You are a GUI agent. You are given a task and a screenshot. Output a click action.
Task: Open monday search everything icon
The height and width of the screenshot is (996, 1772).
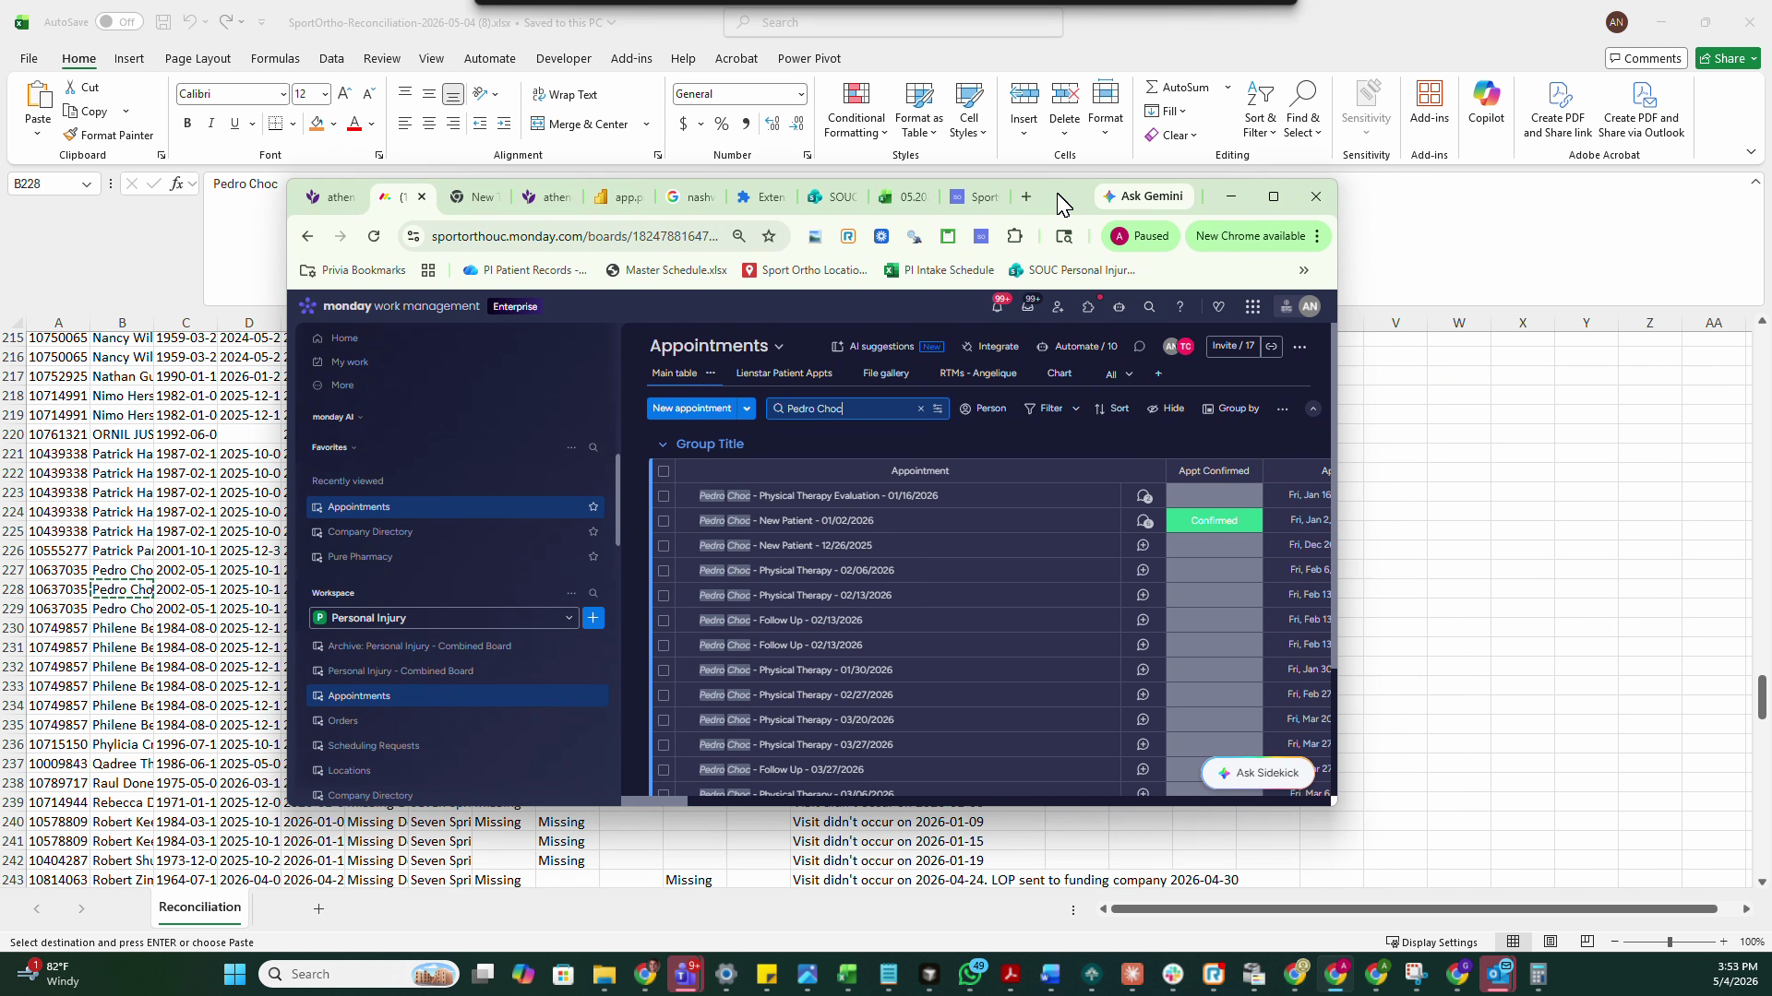(1149, 306)
